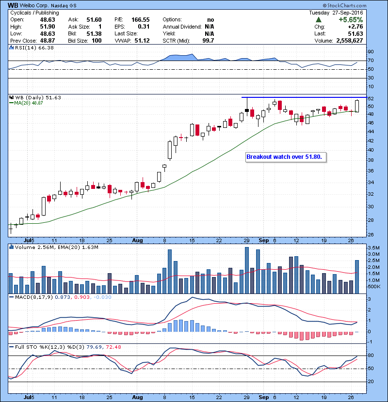Click the Prev Close value 48.87
388x402 pixels.
pyautogui.click(x=48, y=41)
